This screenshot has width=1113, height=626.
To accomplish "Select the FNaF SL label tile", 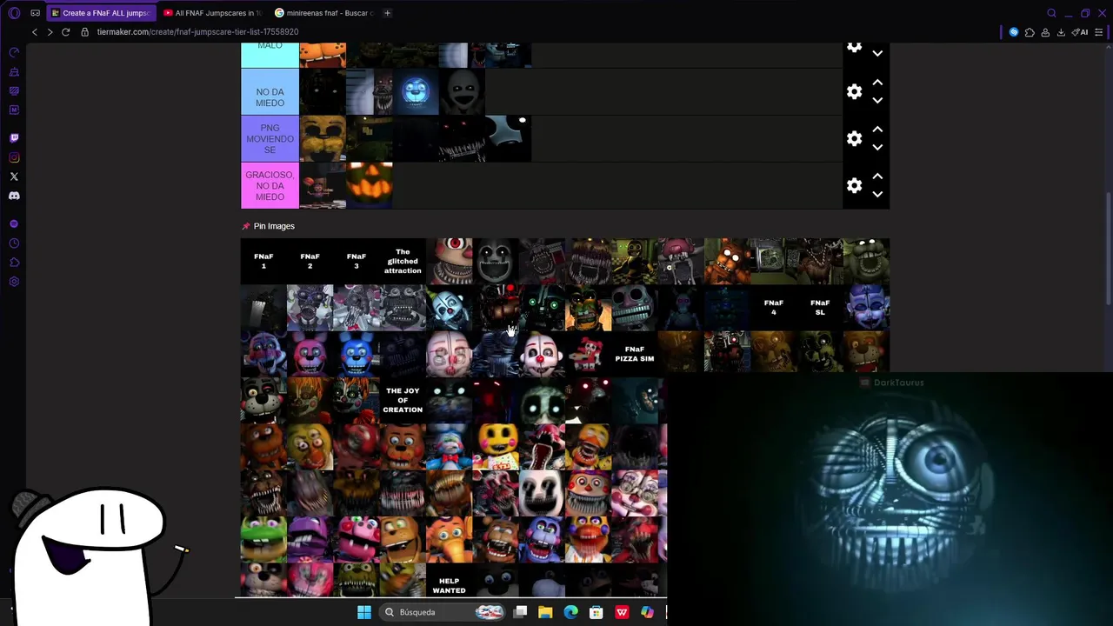I will click(x=820, y=307).
